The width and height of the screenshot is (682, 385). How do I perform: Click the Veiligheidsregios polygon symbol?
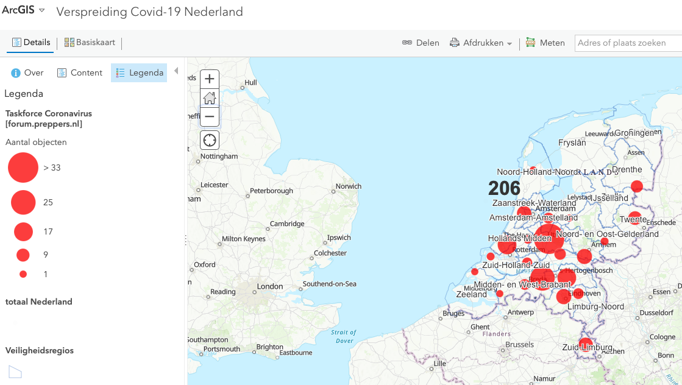point(15,372)
